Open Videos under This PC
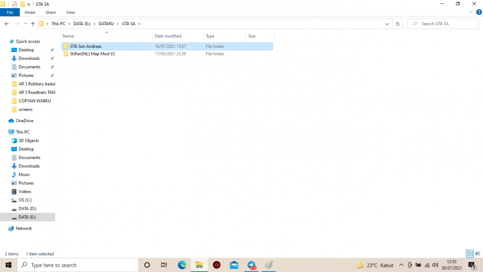 point(25,192)
